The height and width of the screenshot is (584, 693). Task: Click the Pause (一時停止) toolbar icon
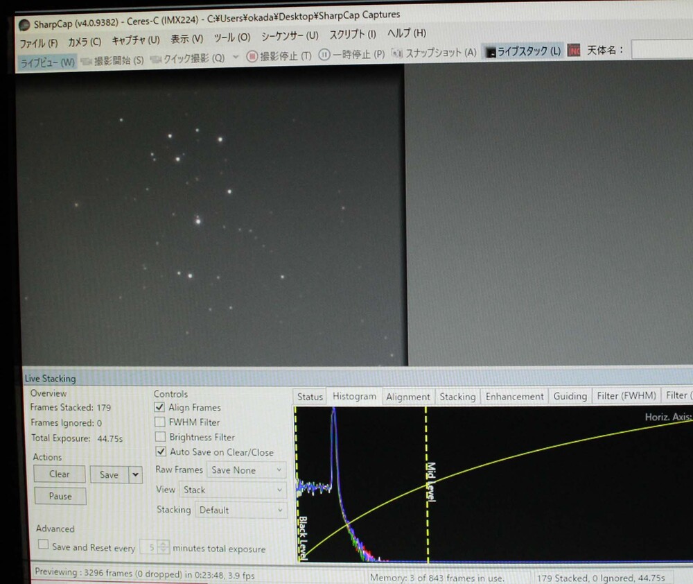[x=324, y=54]
